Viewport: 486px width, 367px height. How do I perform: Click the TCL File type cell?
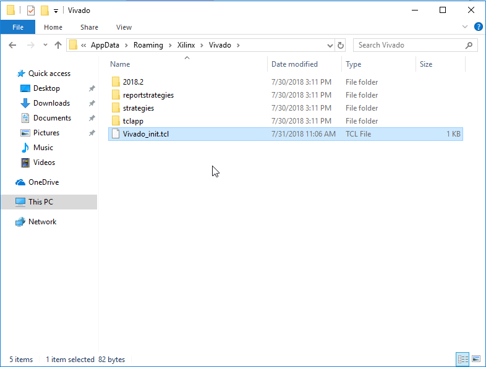tap(358, 134)
